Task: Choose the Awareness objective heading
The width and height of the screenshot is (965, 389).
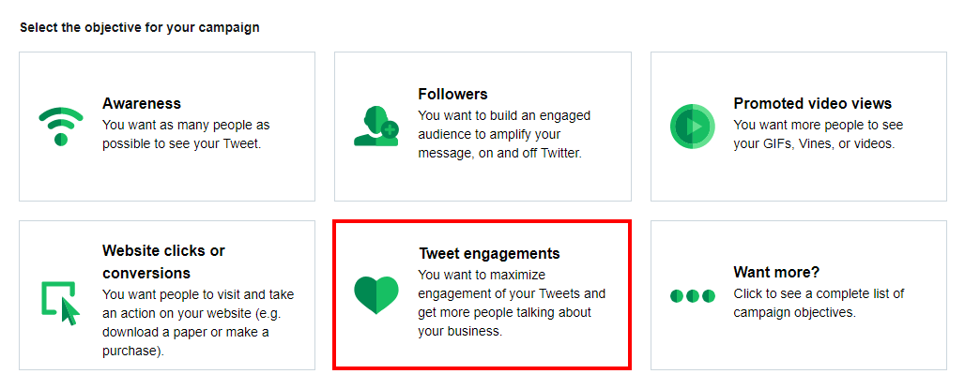Action: coord(142,103)
